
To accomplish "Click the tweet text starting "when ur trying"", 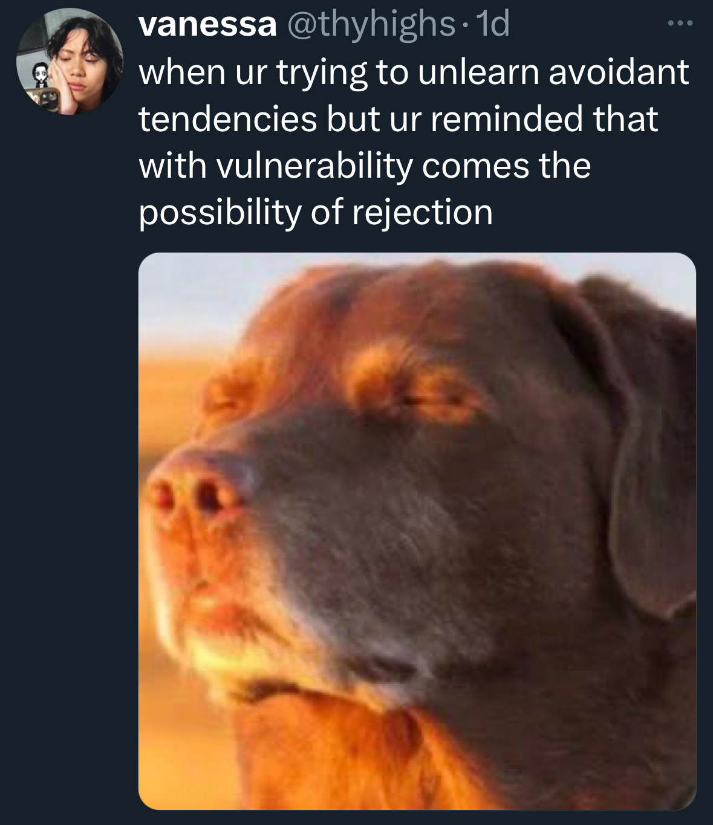I will (414, 141).
